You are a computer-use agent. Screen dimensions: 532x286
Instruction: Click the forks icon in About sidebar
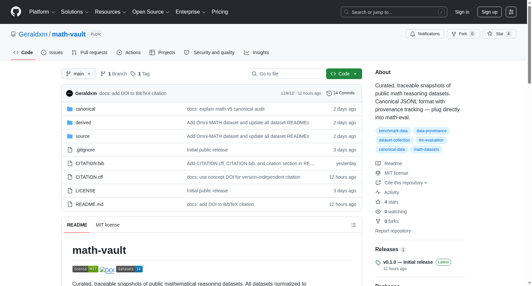pyautogui.click(x=378, y=221)
